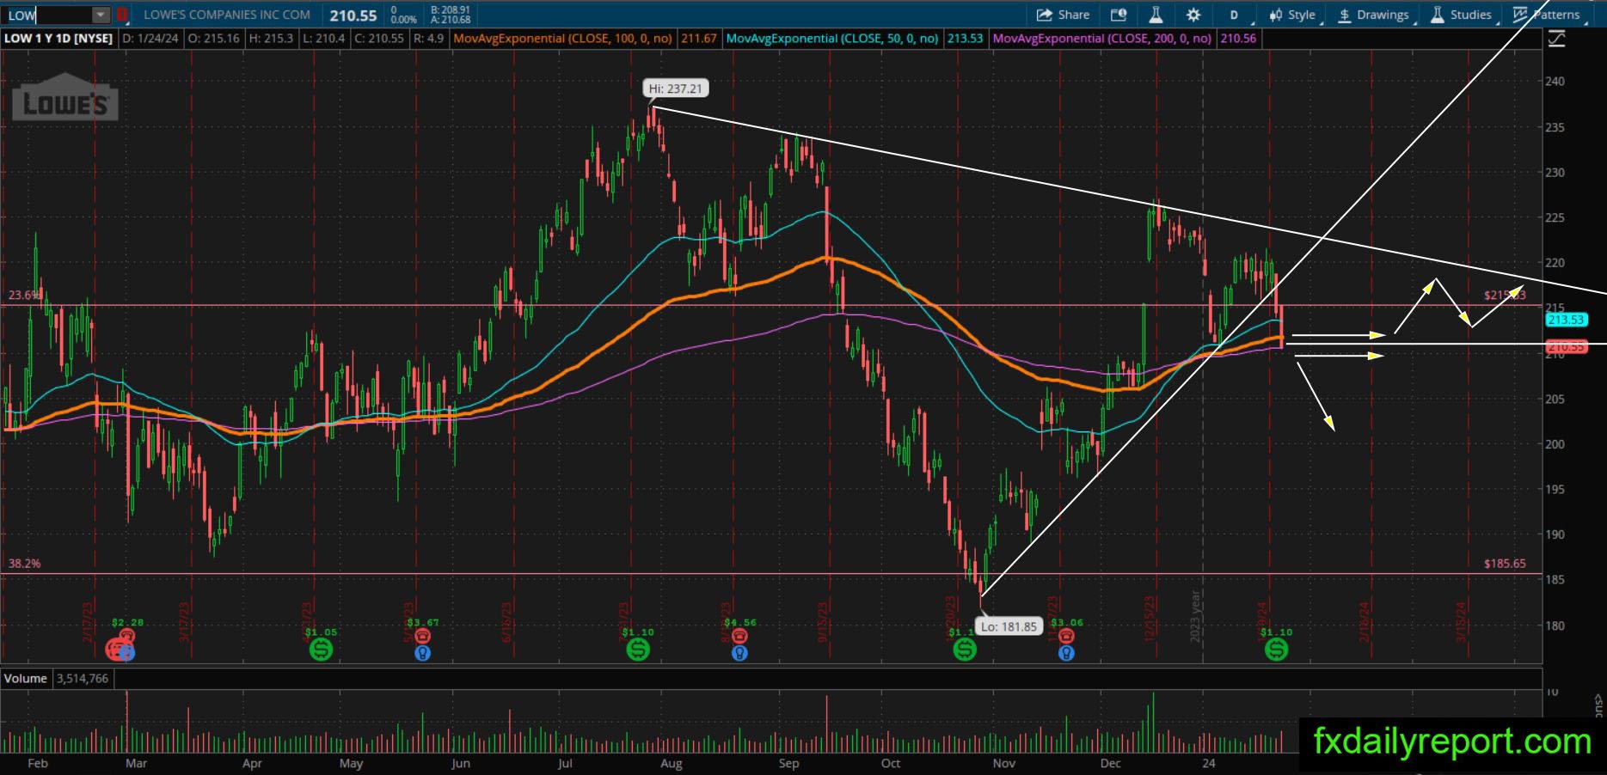Click the $2.28 earnings phone icon
The image size is (1607, 775).
[x=127, y=636]
